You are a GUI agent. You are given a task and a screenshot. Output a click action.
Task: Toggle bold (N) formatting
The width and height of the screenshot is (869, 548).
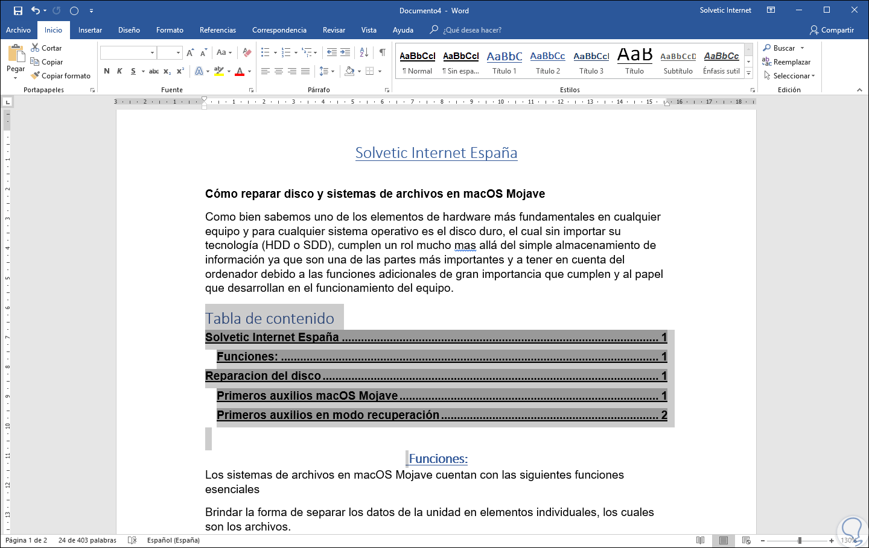pos(107,71)
